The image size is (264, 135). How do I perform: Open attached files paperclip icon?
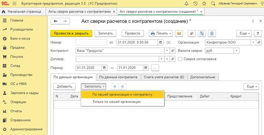coord(191,33)
